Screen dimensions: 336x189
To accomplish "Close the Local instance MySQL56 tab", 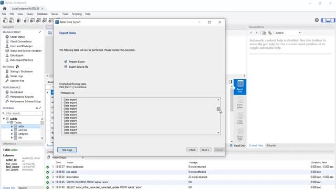I will pyautogui.click(x=42, y=8).
